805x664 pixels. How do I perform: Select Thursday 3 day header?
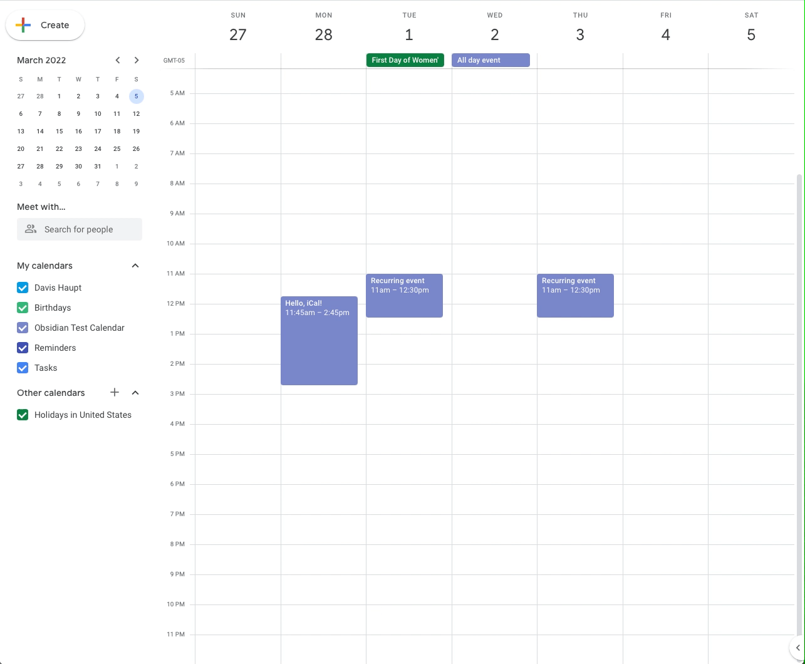pyautogui.click(x=580, y=34)
